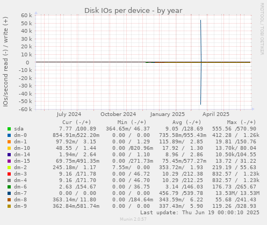Click the dm-0 max value '412.28 / 1.26k'
Image resolution: width=267 pixels, height=225 pixels.
coord(236,135)
